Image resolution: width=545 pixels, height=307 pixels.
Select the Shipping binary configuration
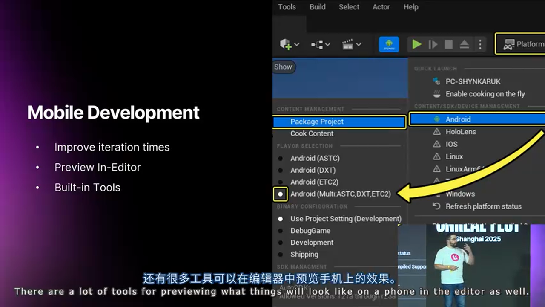pyautogui.click(x=304, y=255)
